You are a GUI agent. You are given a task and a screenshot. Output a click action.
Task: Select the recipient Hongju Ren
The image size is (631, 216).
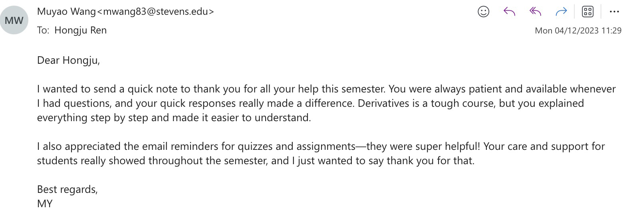pos(80,30)
